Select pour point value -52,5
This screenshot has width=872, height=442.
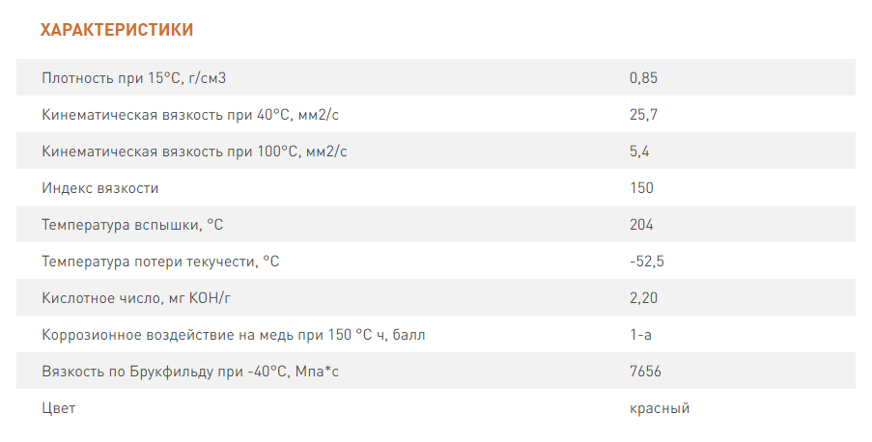645,262
